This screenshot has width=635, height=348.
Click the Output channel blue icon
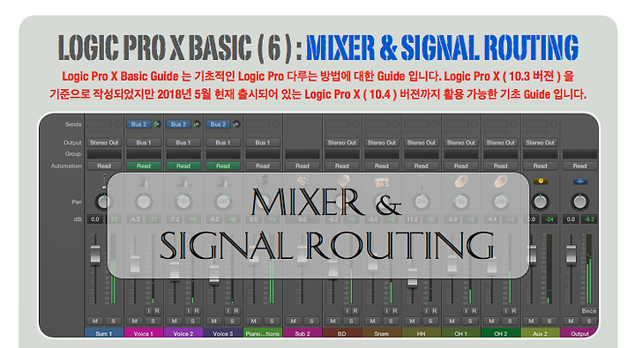(x=580, y=181)
